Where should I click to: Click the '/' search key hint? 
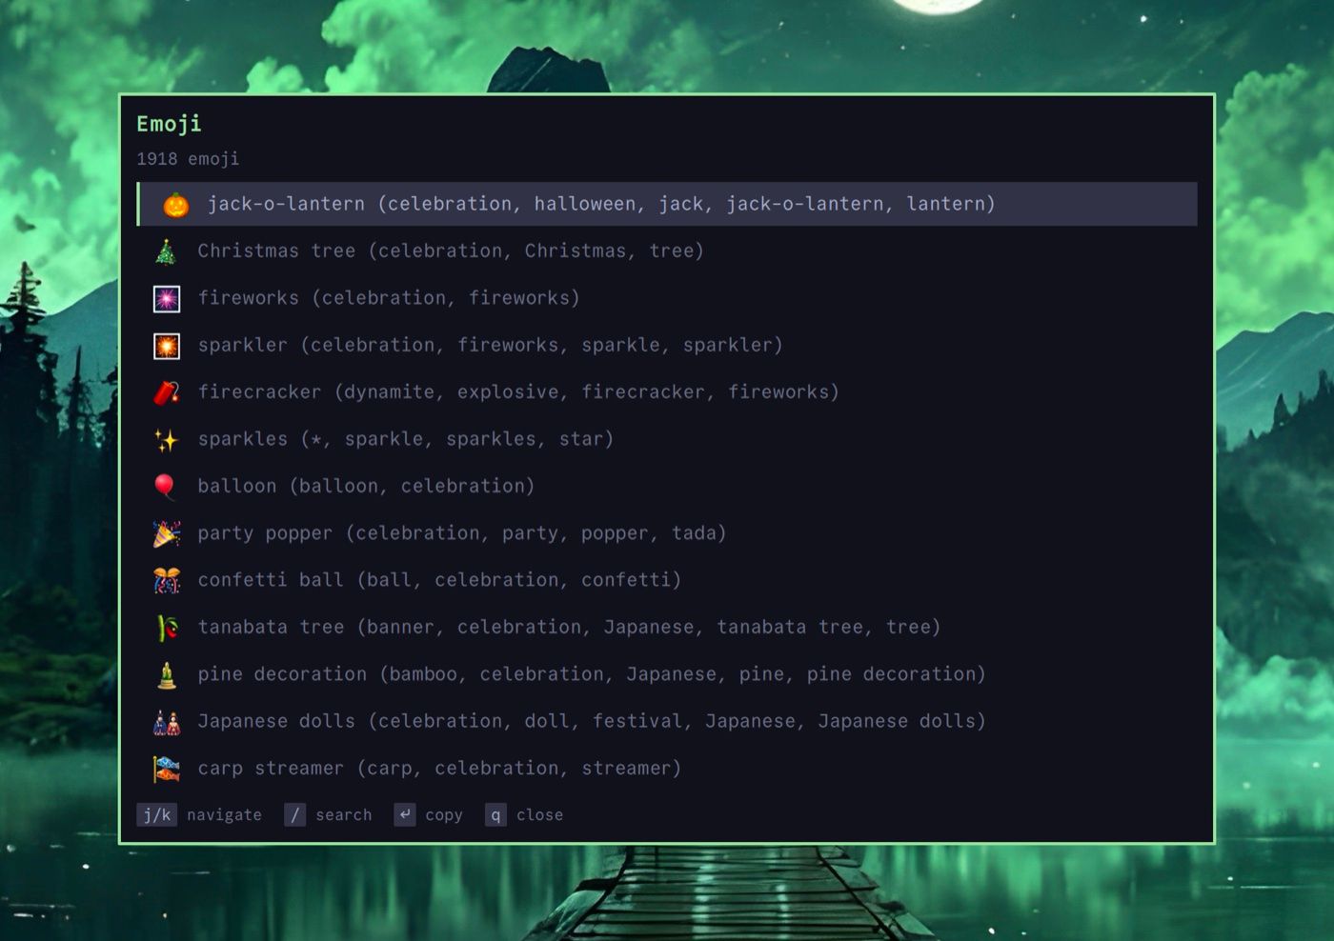tap(295, 815)
